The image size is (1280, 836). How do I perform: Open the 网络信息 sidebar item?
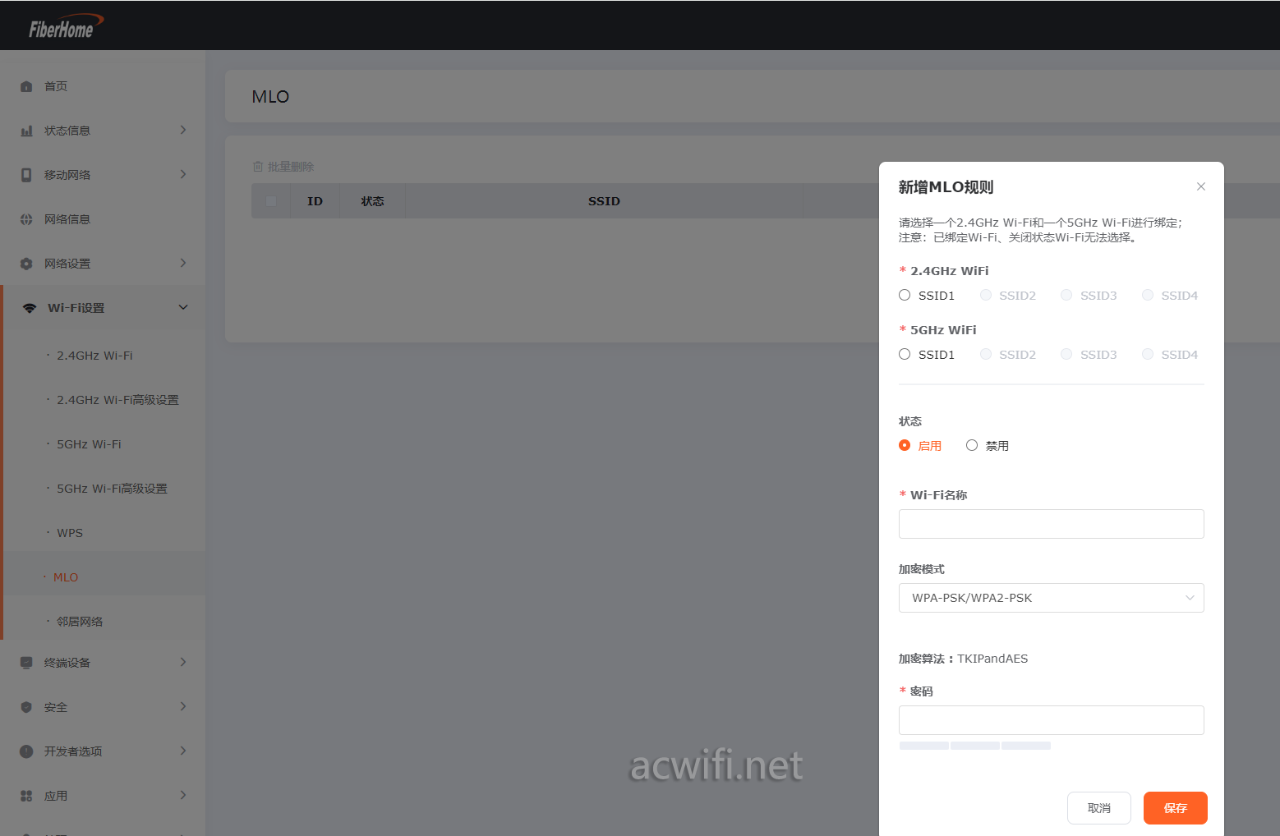coord(103,219)
